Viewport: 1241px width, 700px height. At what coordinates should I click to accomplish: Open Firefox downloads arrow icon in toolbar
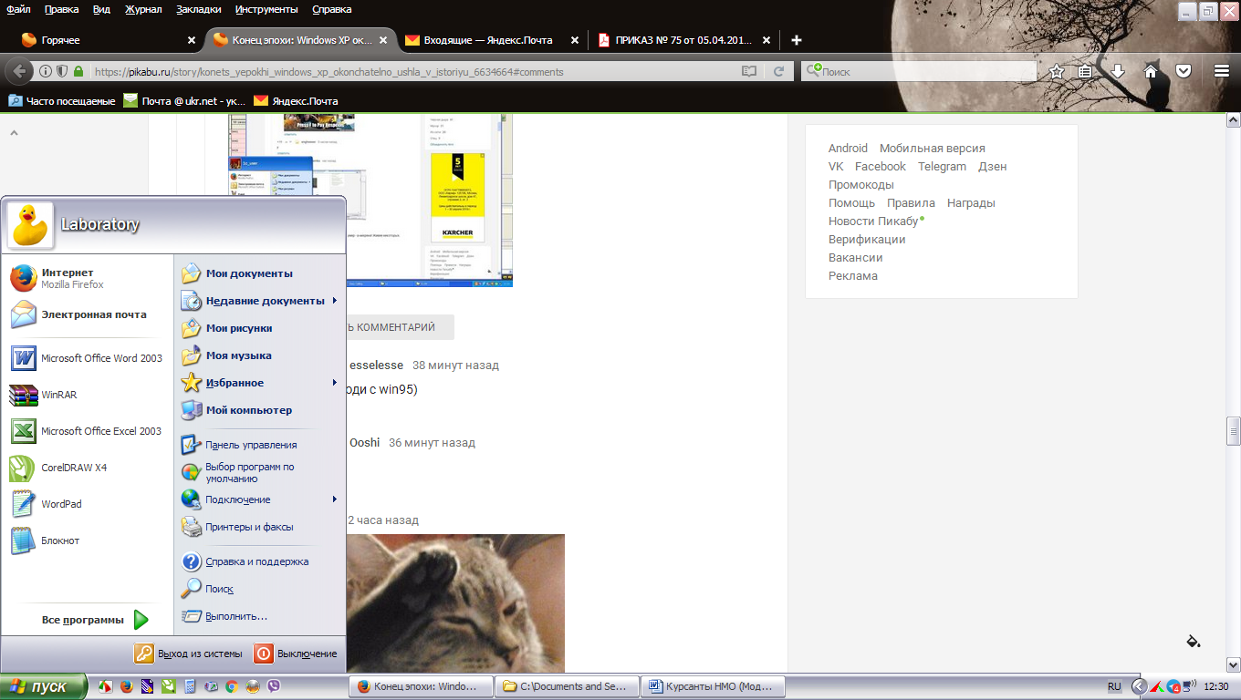click(x=1117, y=71)
